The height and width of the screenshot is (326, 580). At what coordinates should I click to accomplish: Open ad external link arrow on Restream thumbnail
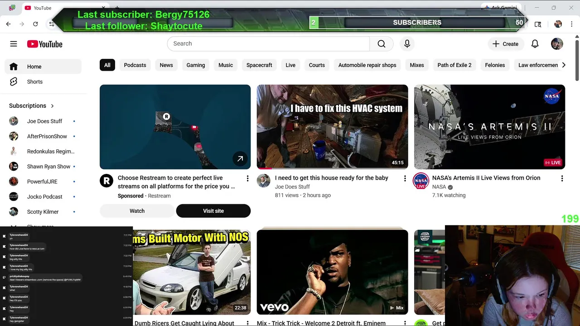(240, 158)
